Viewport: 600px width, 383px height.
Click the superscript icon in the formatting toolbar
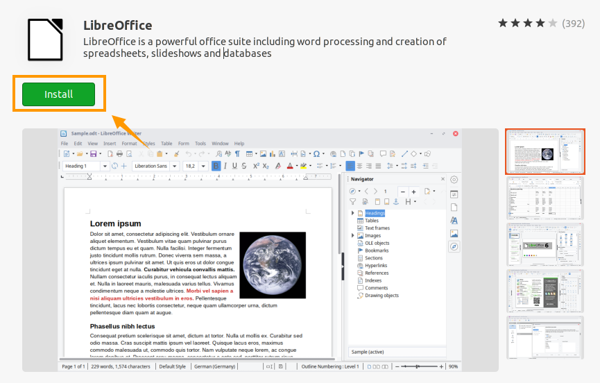[256, 166]
